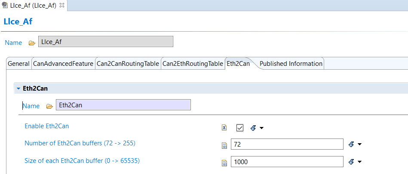Click the Number of Eth2Can buffers field
Screen dimensions: 408x174
[x=287, y=145]
